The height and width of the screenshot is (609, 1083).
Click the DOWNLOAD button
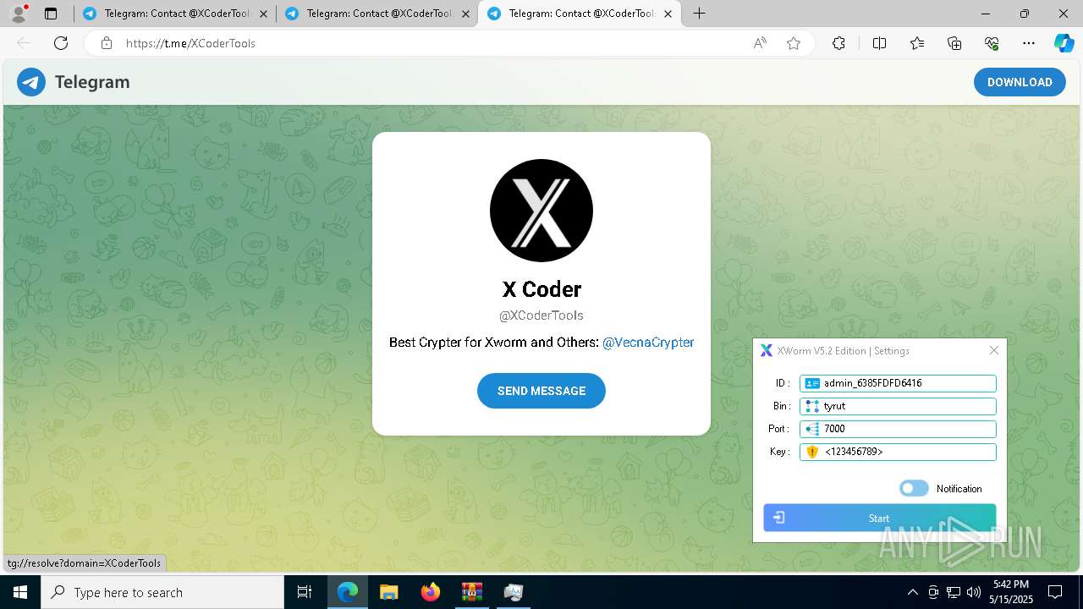pos(1020,82)
